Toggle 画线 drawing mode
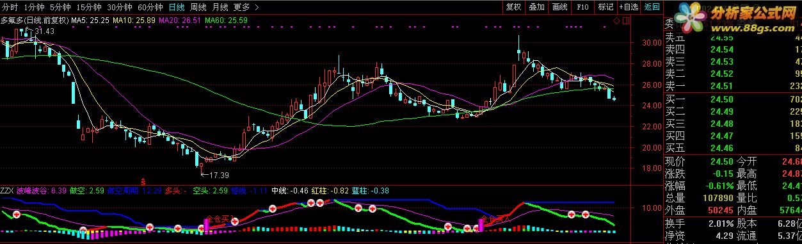The height and width of the screenshot is (244, 802). click(559, 7)
